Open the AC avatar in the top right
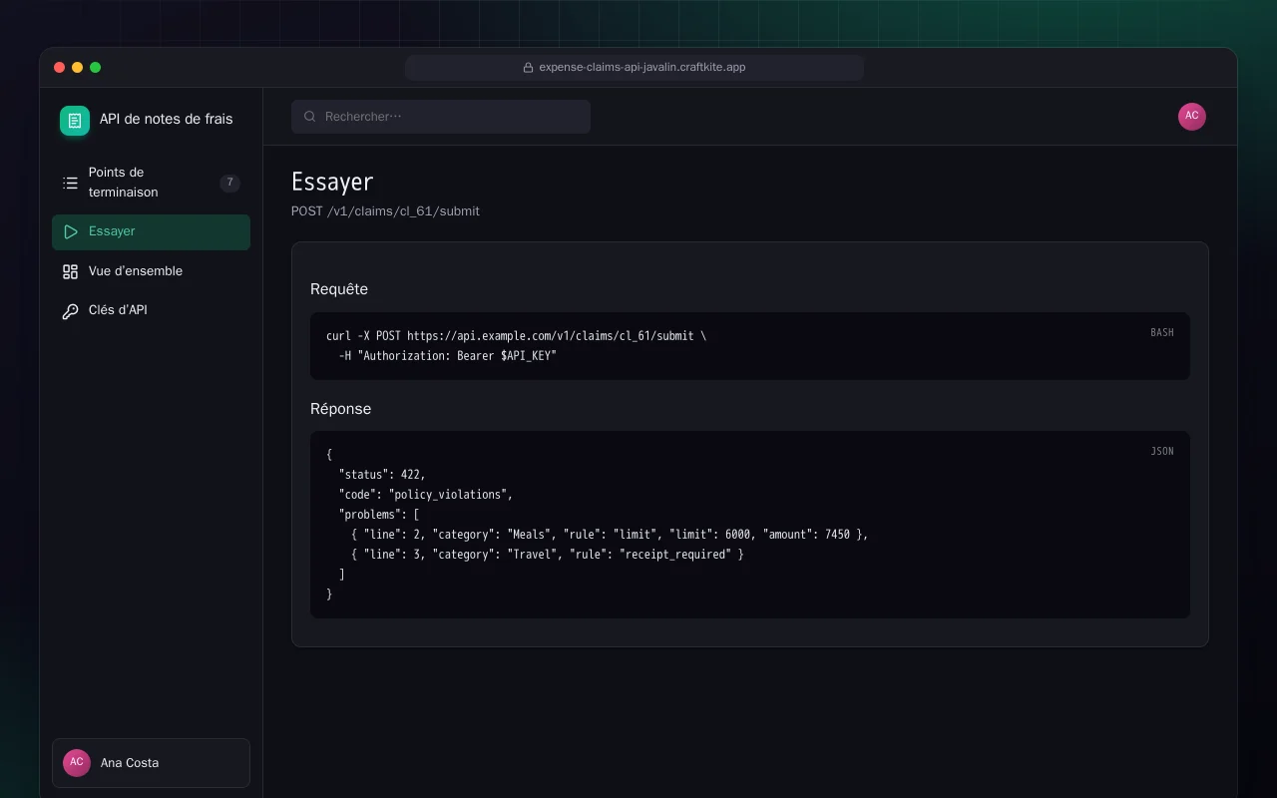This screenshot has width=1277, height=798. [1192, 117]
